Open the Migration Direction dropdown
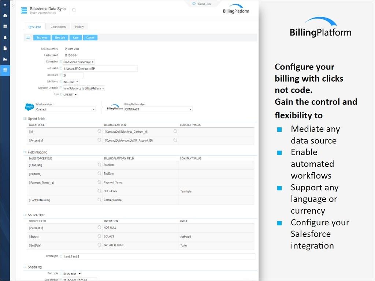The width and height of the screenshot is (375, 281). [x=84, y=88]
